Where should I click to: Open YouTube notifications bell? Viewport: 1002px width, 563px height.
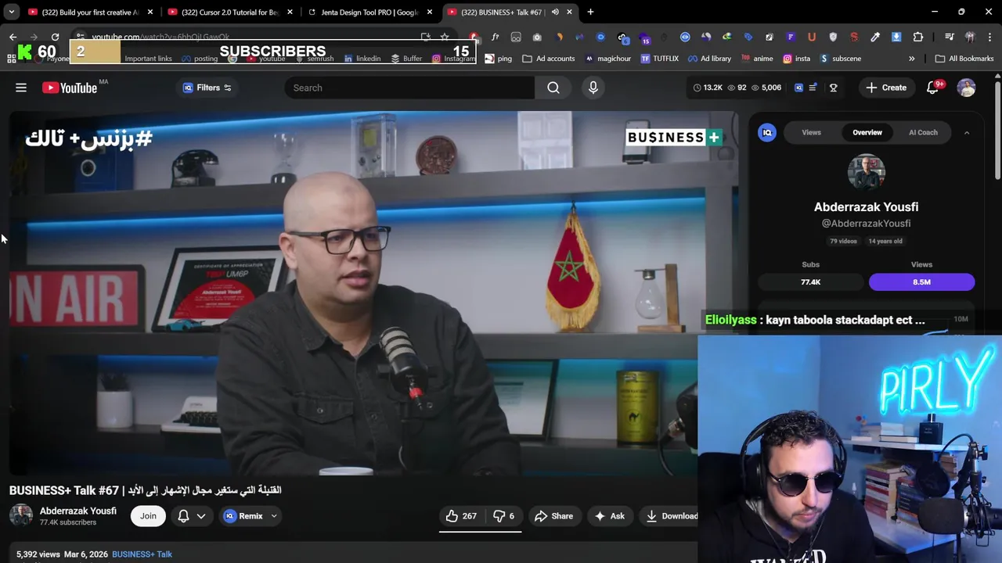[x=932, y=88]
